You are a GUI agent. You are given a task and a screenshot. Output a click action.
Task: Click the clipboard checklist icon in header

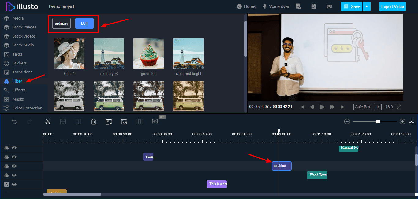(314, 6)
